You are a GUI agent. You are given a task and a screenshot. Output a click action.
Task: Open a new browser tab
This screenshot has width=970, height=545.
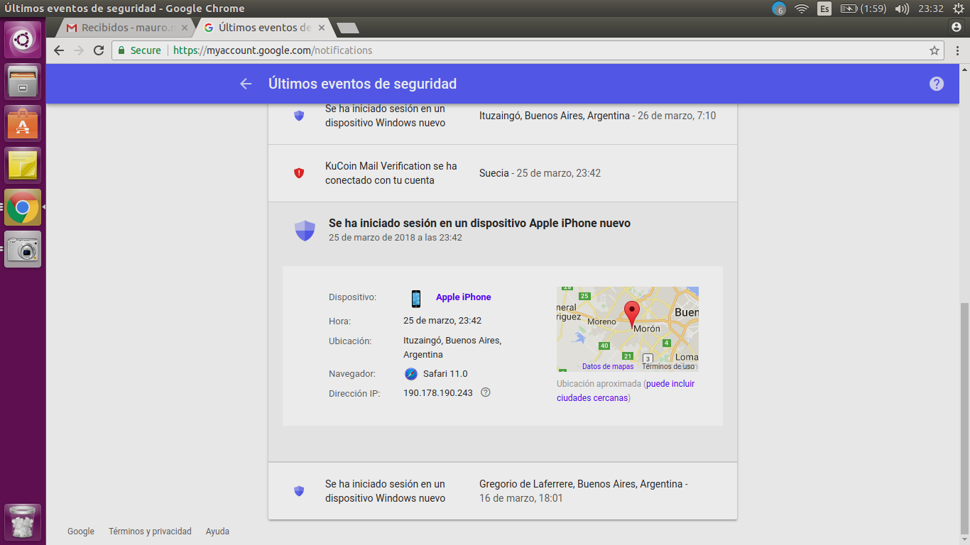tap(347, 28)
